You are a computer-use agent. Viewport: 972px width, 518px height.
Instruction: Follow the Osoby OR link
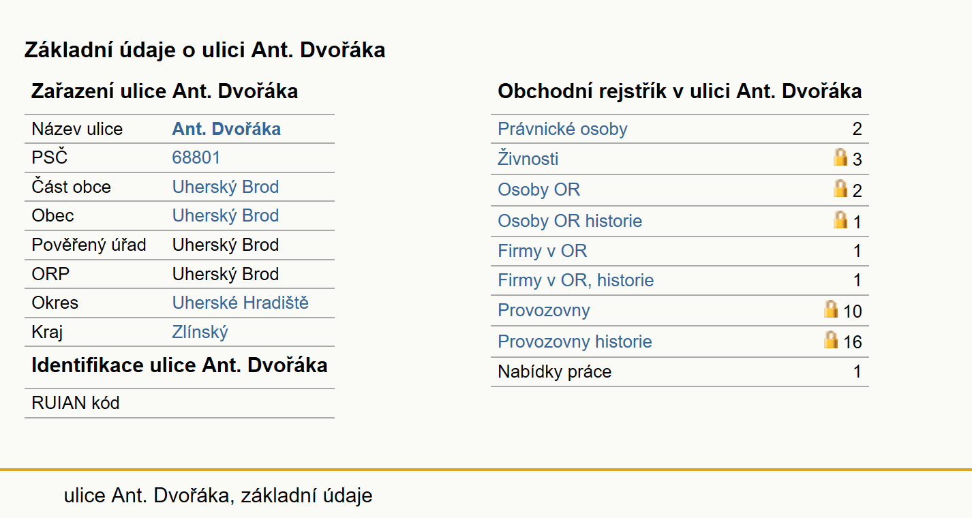[538, 189]
